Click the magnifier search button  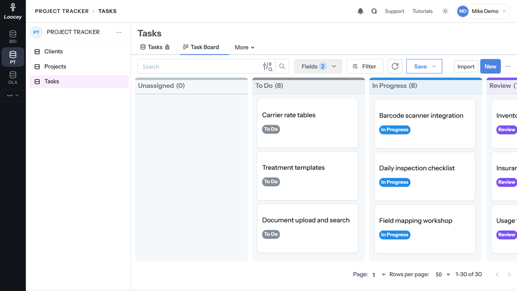[x=282, y=66]
